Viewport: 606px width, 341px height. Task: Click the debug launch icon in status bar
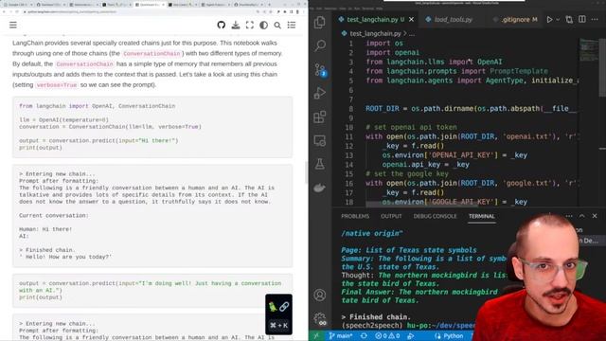[410, 335]
